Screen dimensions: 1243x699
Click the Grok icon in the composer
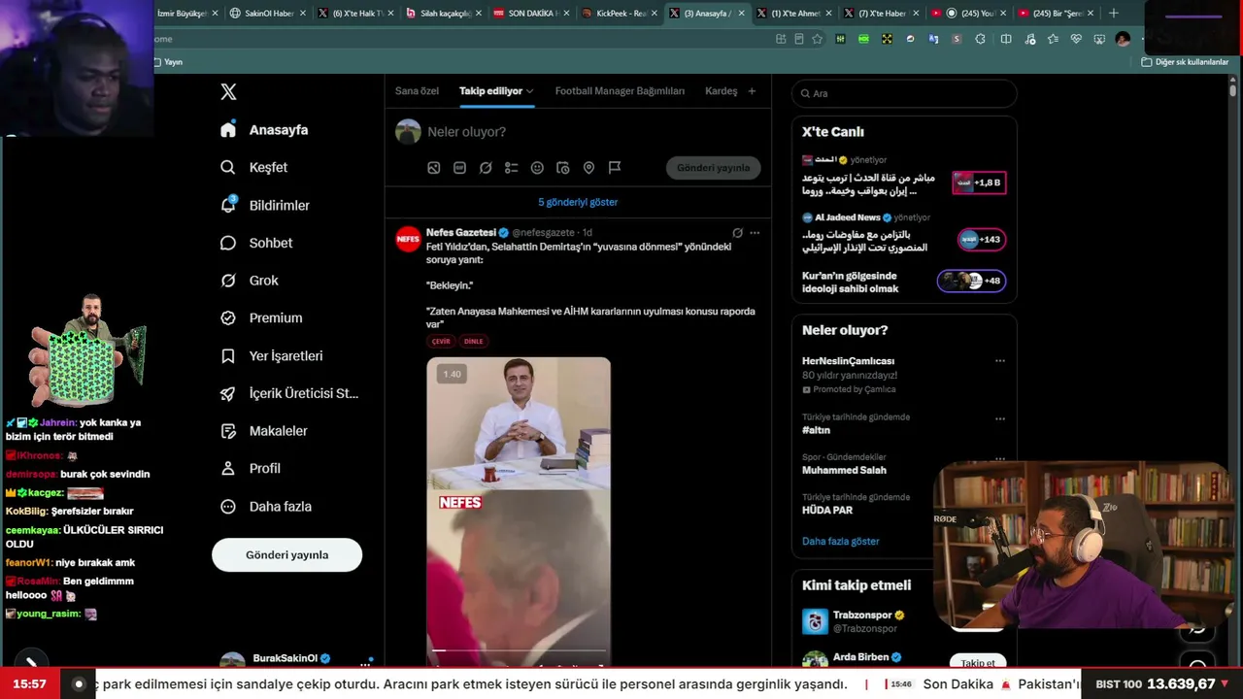pos(486,168)
